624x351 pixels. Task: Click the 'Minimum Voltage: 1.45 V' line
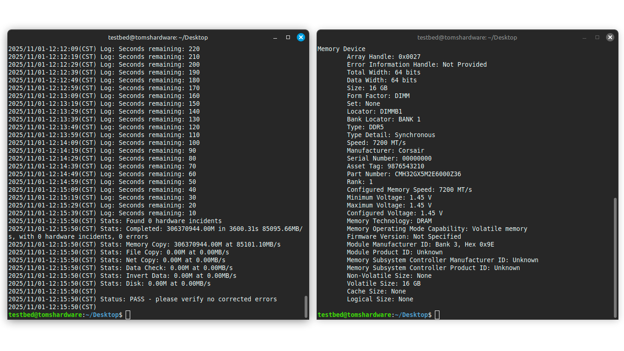point(389,197)
